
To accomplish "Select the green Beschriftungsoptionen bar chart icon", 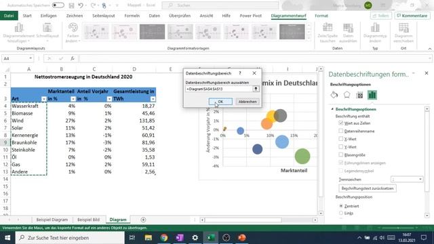I will pos(372,95).
